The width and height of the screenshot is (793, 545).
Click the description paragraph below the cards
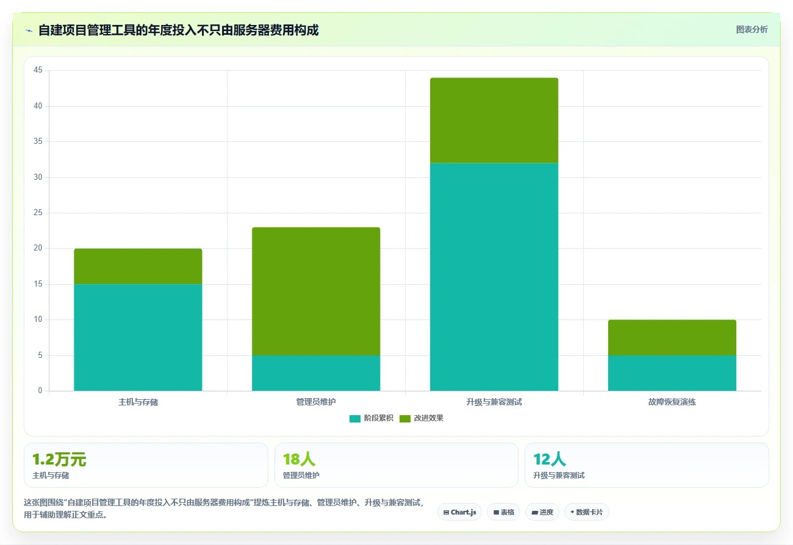click(x=223, y=508)
